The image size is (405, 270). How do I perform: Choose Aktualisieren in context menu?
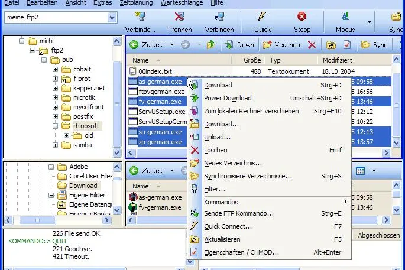point(269,239)
